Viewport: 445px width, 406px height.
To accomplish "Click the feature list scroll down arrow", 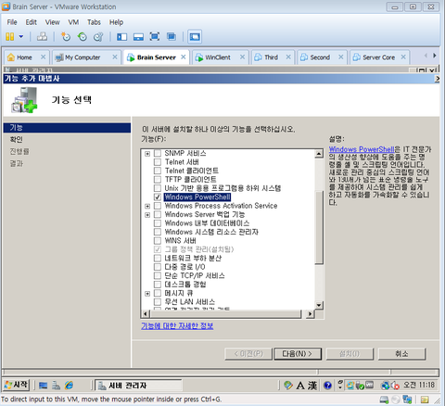I will 319,305.
